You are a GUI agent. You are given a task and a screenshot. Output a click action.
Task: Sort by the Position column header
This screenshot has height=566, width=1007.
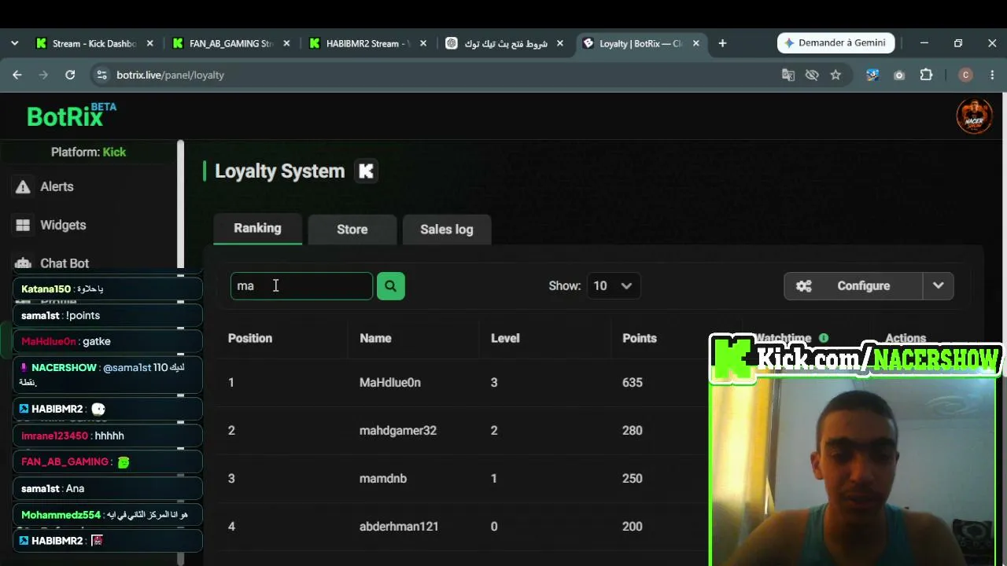coord(250,338)
